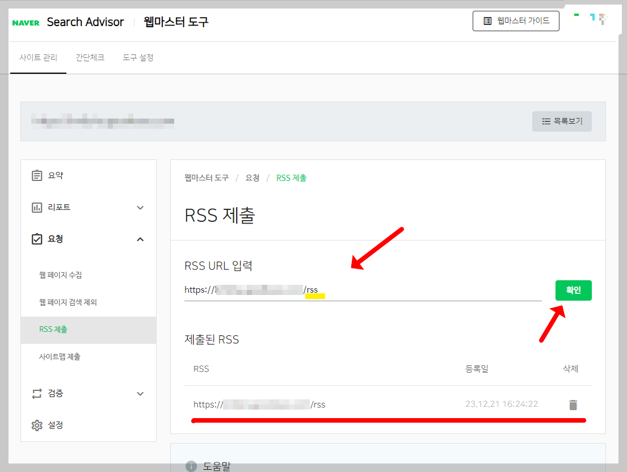Screen dimensions: 627x472
Task: Switch to the 간단체크 tab
Action: pos(90,57)
